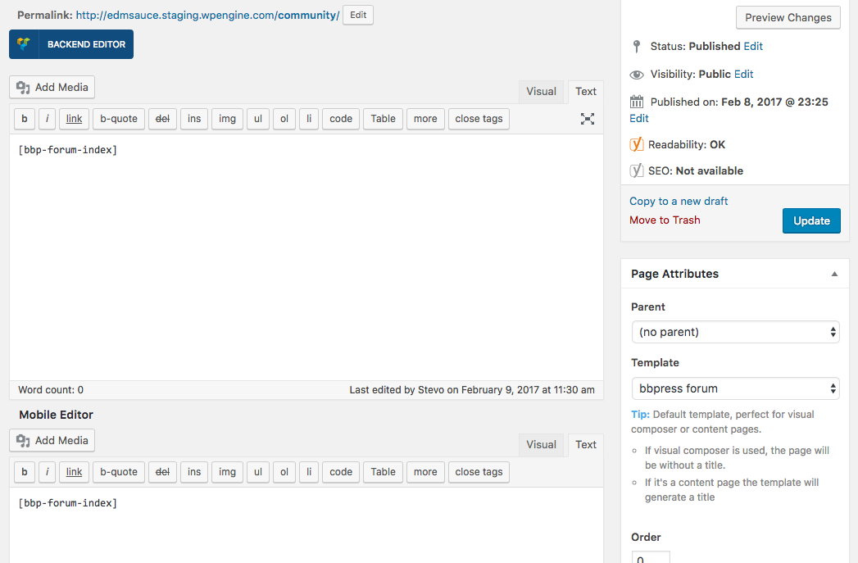
Task: Insert ol tag in main editor toolbar
Action: [284, 119]
